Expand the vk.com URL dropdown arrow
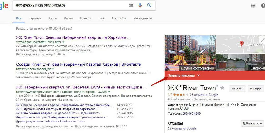 (x=53, y=69)
